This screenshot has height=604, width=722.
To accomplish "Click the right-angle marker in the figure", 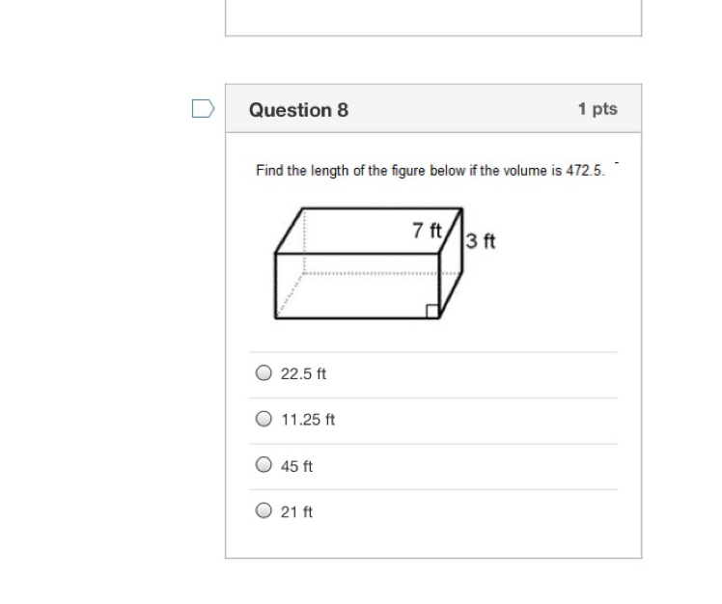I will pos(431,312).
